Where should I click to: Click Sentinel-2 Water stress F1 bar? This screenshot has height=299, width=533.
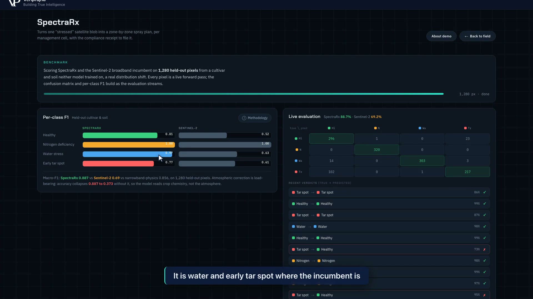coord(208,154)
